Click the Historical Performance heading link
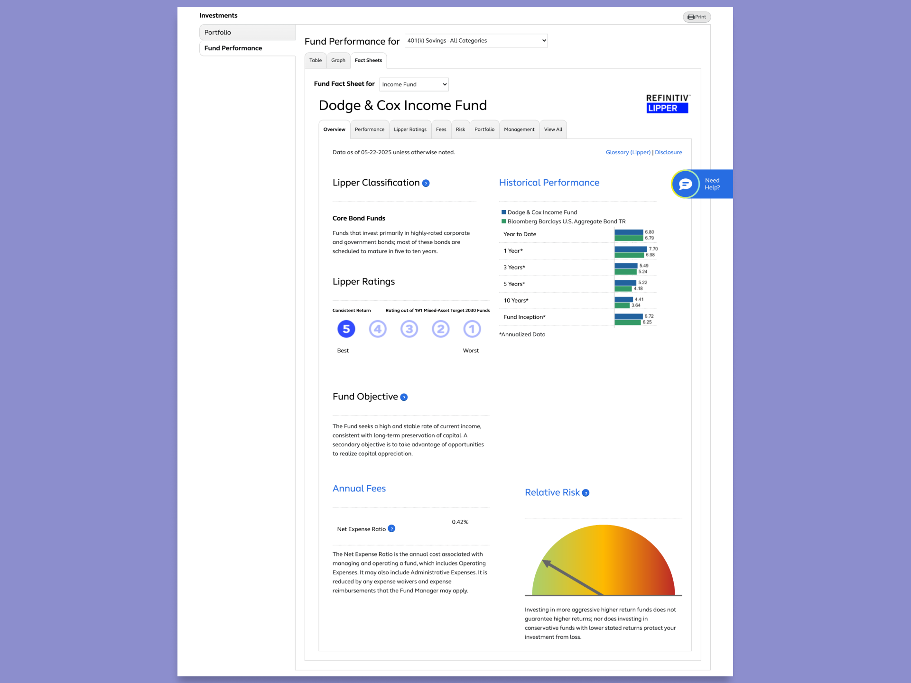The image size is (911, 683). pyautogui.click(x=549, y=183)
